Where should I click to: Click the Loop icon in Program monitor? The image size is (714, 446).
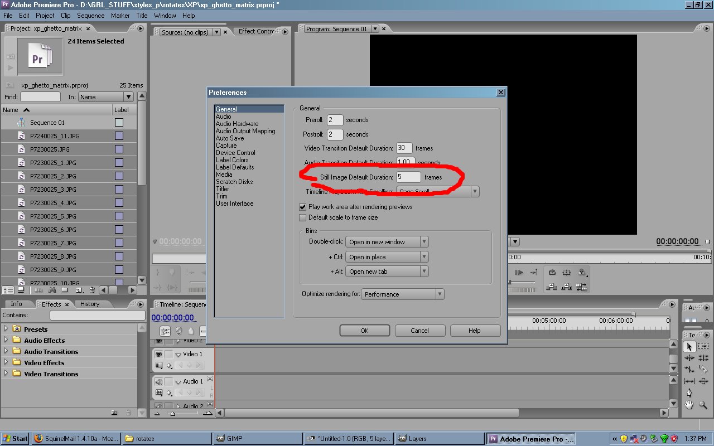click(552, 272)
